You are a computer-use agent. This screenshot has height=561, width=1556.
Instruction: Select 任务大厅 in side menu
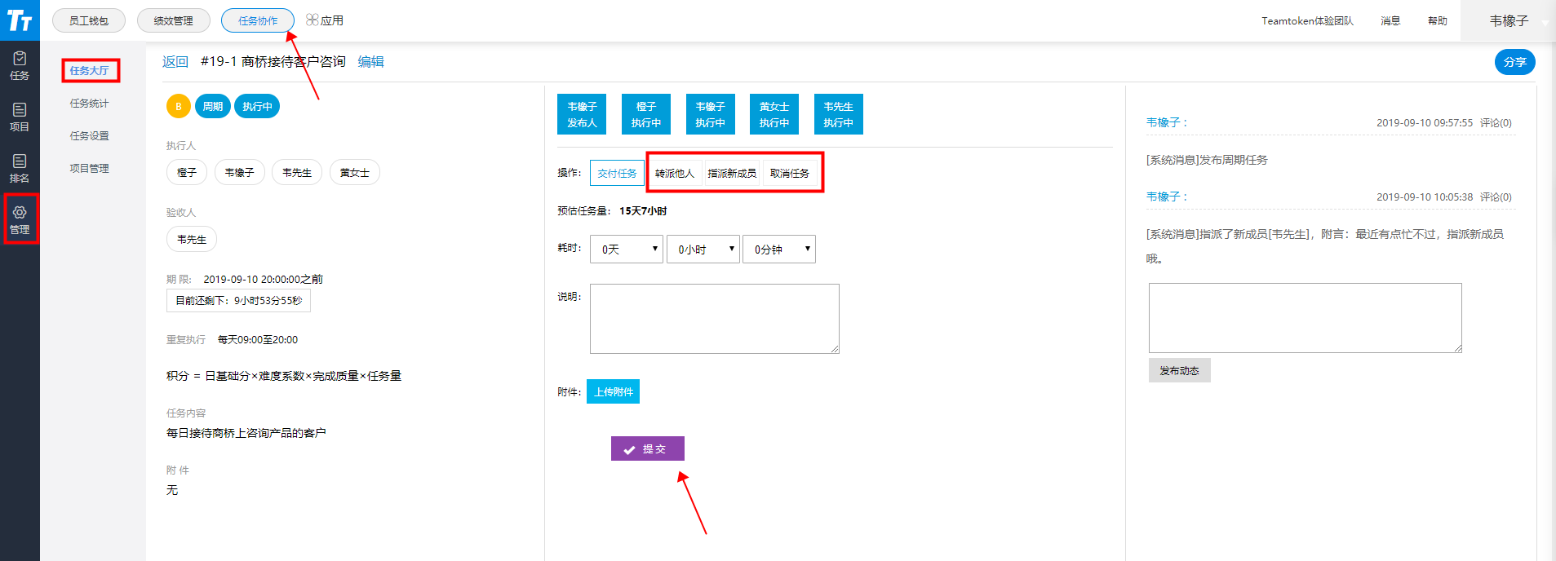coord(90,71)
